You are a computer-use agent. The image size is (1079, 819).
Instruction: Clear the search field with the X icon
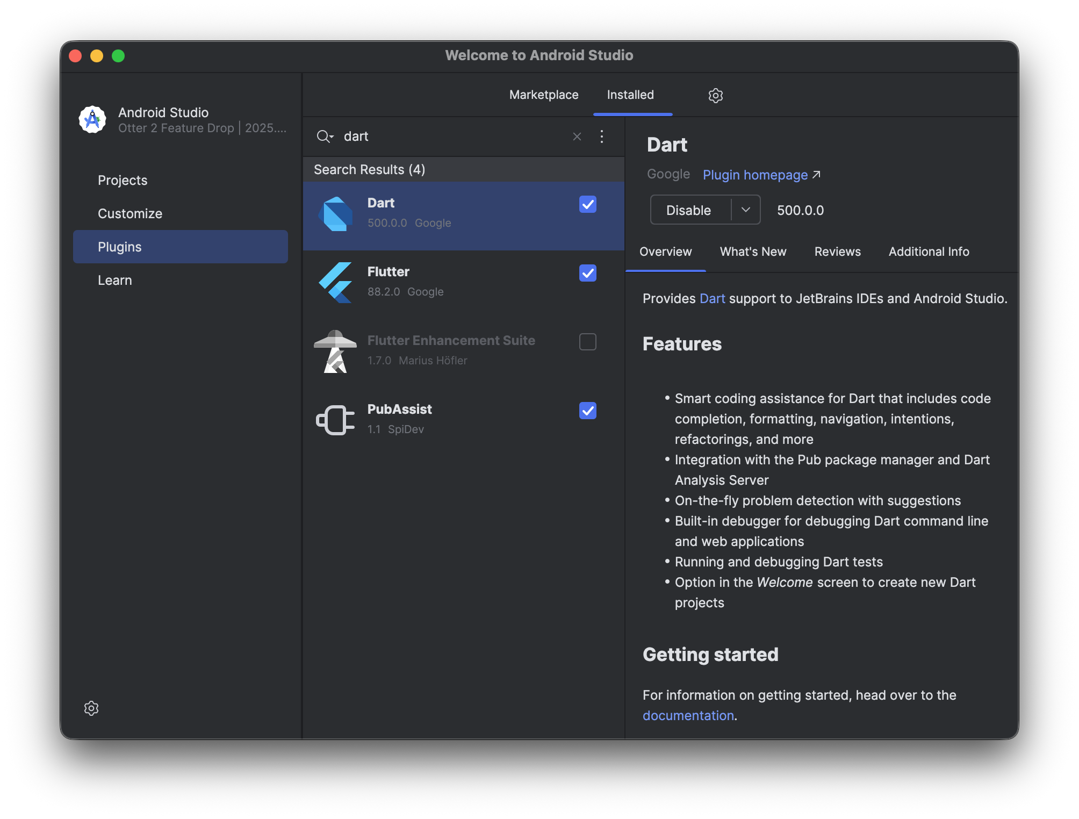[577, 136]
